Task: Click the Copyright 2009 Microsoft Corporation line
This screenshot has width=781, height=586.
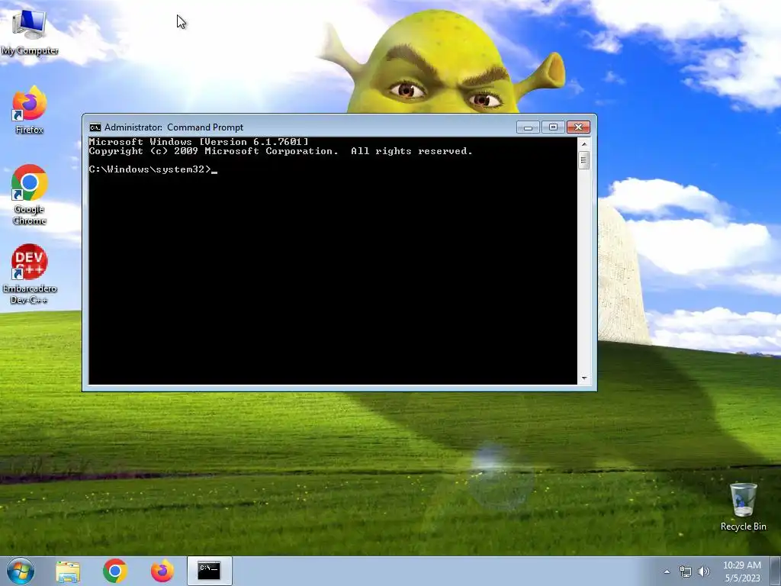Action: [281, 151]
